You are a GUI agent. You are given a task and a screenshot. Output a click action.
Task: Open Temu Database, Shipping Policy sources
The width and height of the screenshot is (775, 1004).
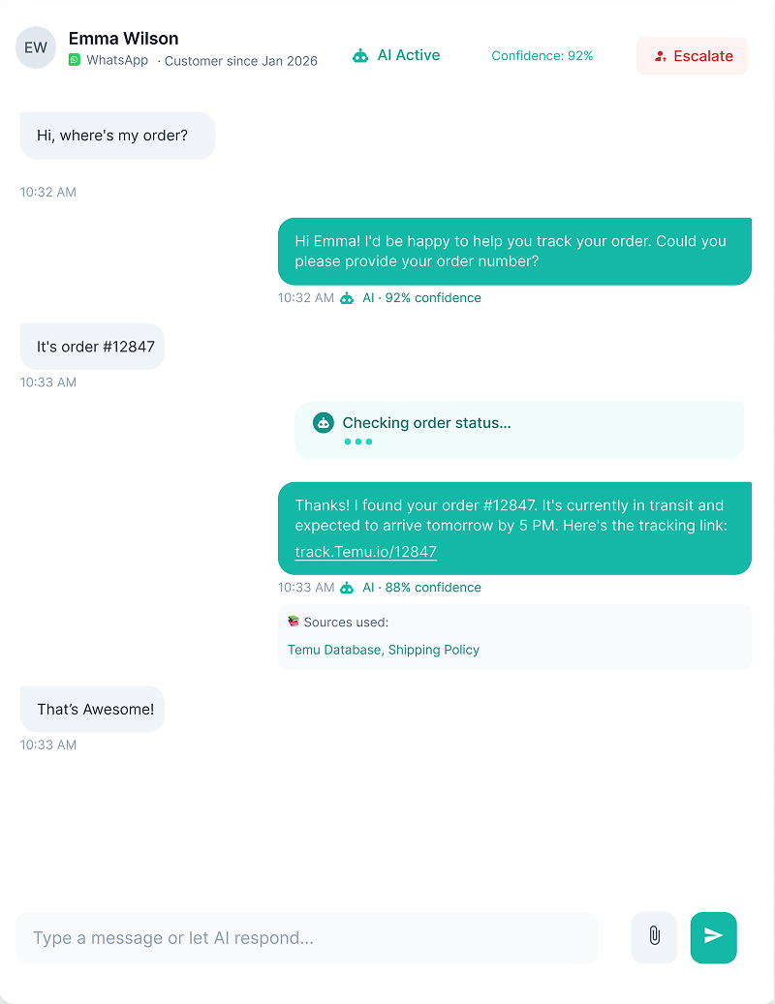point(383,650)
